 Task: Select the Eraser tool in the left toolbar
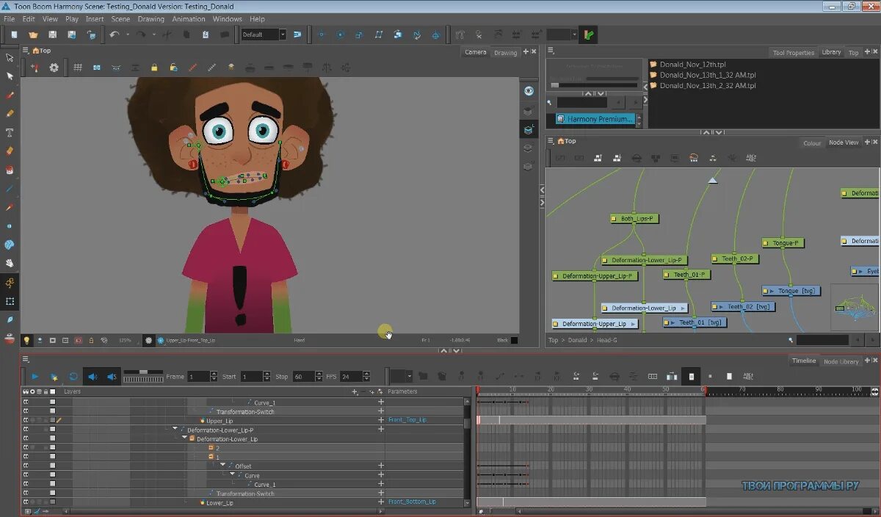click(x=10, y=151)
